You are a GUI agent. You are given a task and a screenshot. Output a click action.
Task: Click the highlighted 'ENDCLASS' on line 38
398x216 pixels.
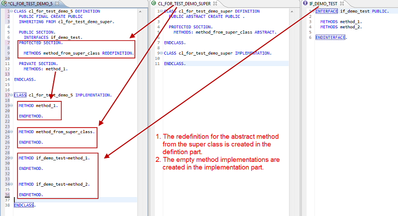tap(24, 205)
